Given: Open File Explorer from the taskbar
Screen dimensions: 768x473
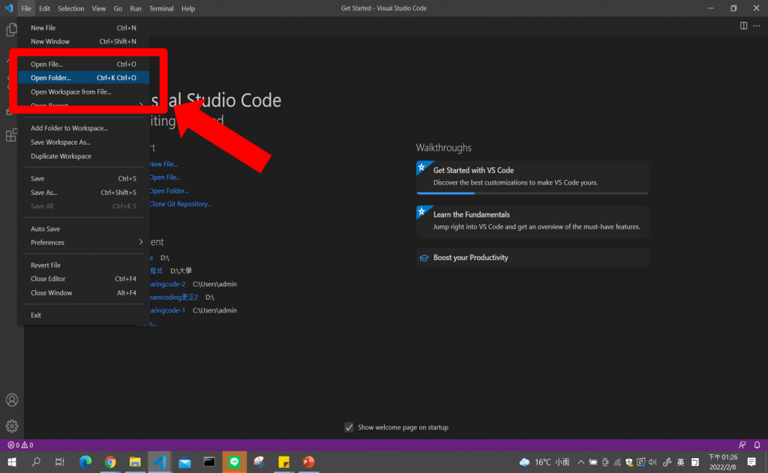Looking at the screenshot, I should tap(135, 462).
